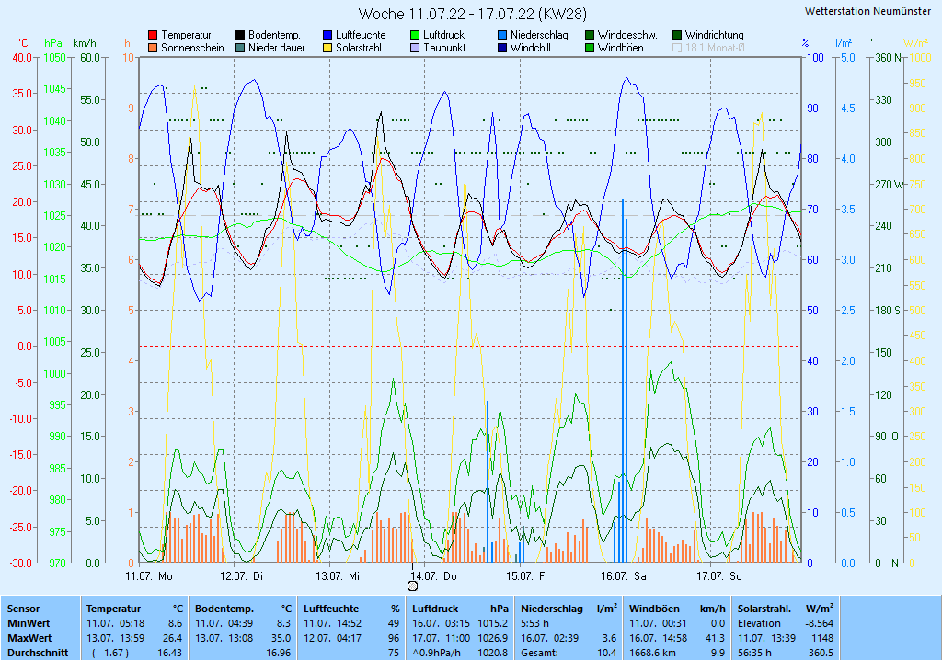Select the 13.07. Mi day label
Viewport: 942px width, 660px height.
click(x=338, y=576)
